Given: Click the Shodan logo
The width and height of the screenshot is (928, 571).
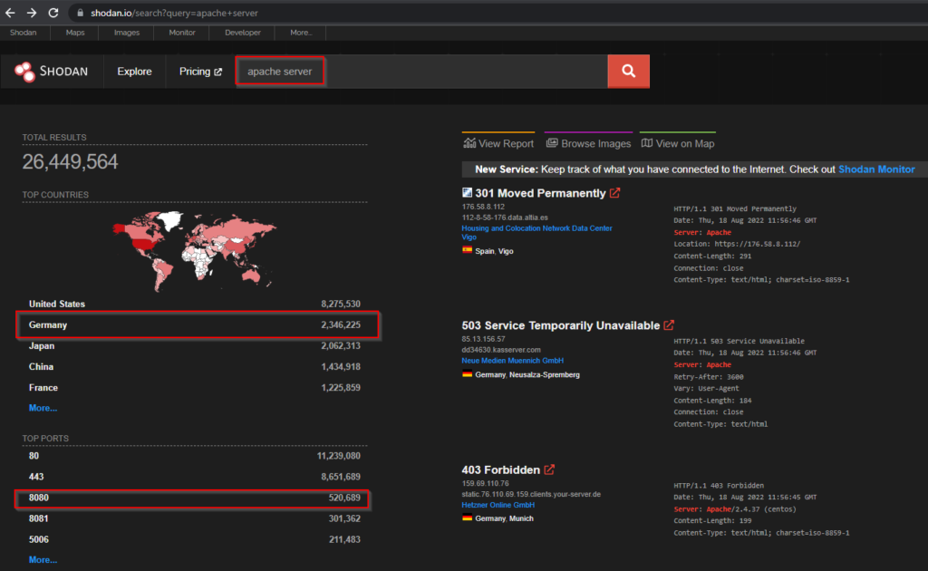Looking at the screenshot, I should tap(52, 72).
